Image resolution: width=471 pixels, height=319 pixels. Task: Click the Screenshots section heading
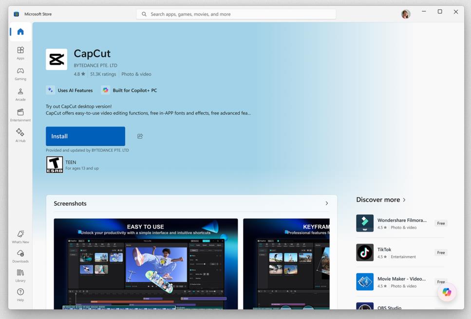[70, 203]
